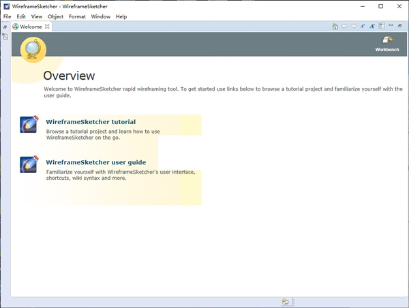Select the Welcome tab

point(31,27)
